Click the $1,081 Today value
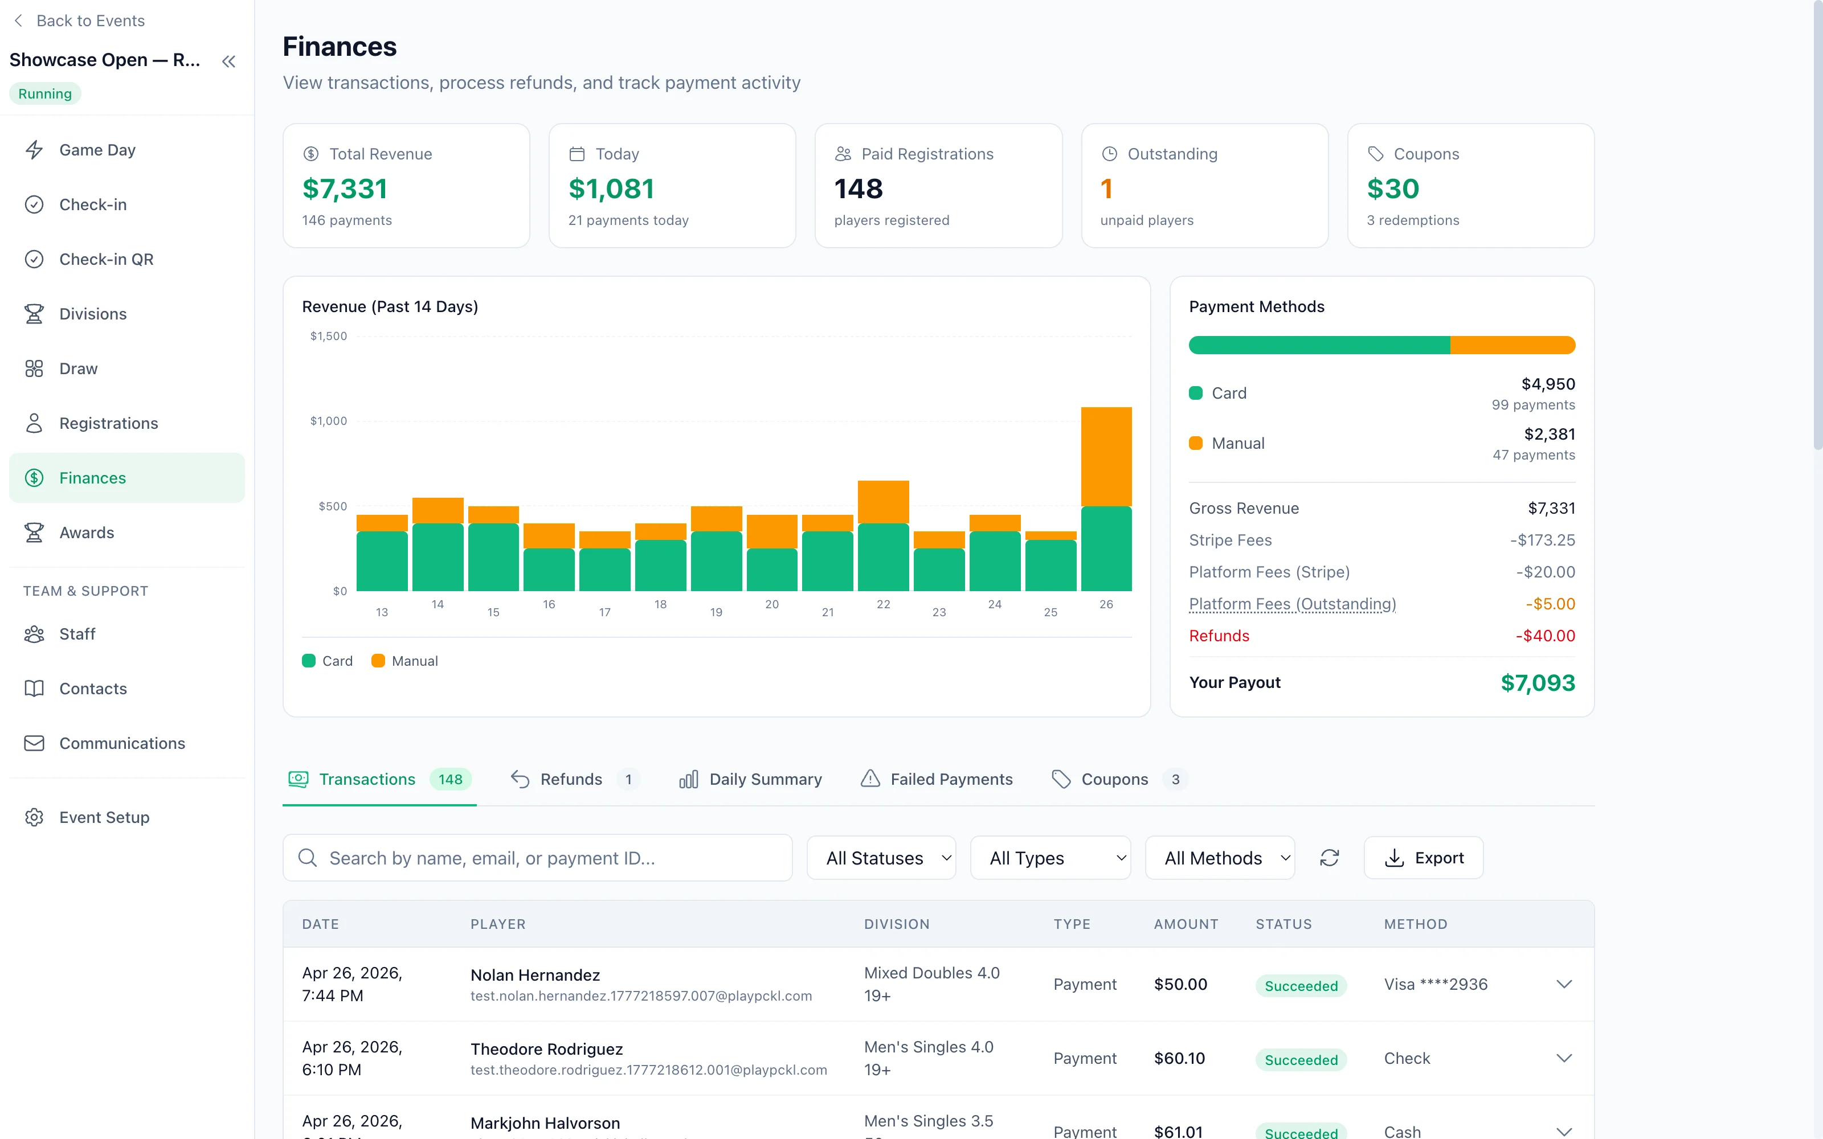The width and height of the screenshot is (1823, 1139). pos(612,189)
